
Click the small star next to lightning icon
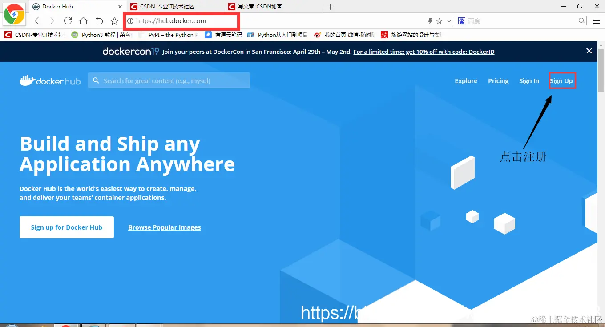coord(440,21)
